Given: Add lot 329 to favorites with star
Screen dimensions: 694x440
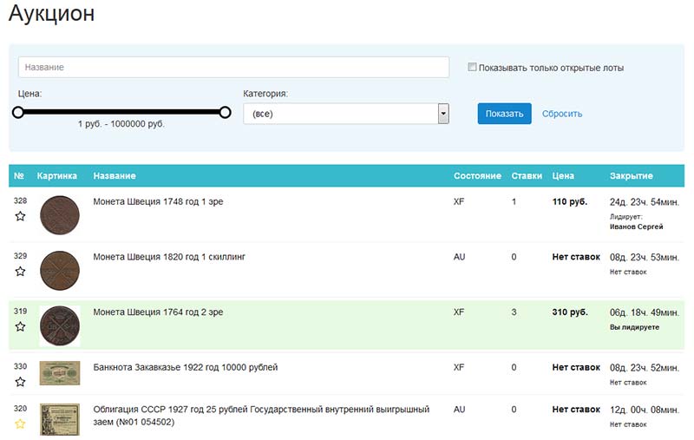Looking at the screenshot, I should (x=20, y=272).
